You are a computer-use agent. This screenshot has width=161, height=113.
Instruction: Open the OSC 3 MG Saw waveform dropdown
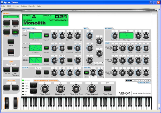coord(32,56)
